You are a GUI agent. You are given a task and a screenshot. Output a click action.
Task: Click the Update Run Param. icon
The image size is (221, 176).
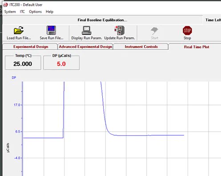tap(119, 30)
